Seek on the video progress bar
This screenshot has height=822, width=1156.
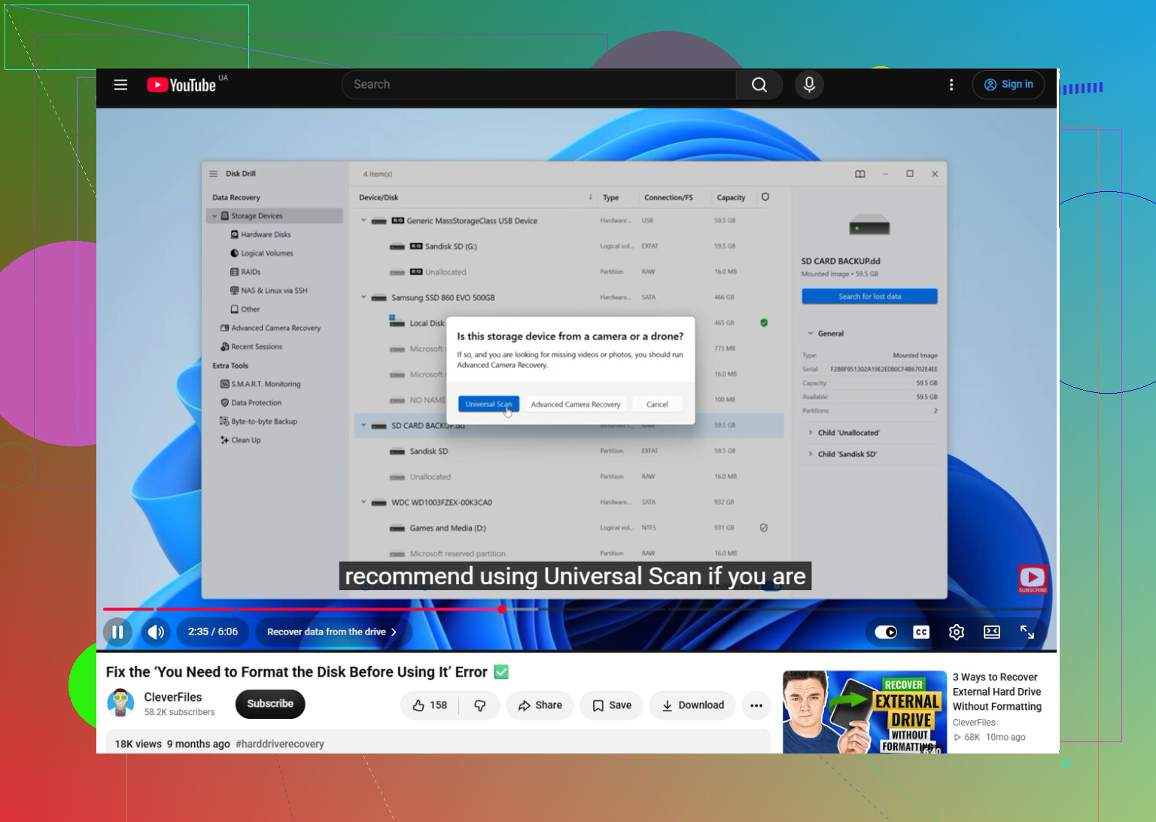coord(576,609)
